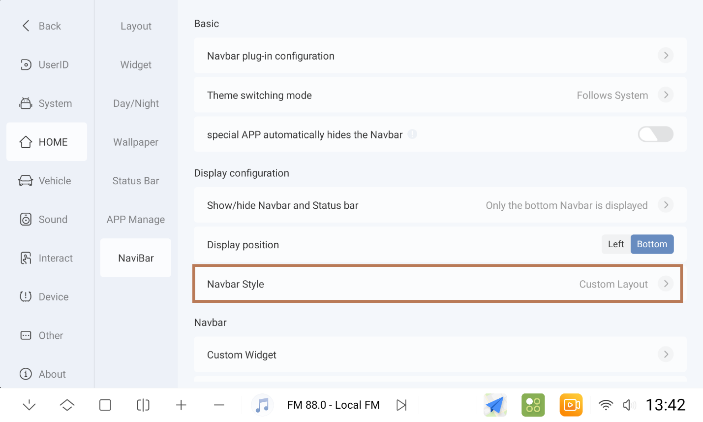The height and width of the screenshot is (422, 703).
Task: Set display position to Left
Action: click(616, 244)
